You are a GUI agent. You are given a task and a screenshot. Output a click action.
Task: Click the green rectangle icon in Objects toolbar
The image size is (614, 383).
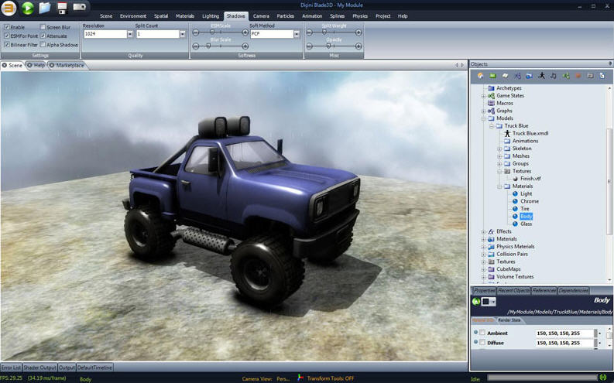pyautogui.click(x=492, y=76)
